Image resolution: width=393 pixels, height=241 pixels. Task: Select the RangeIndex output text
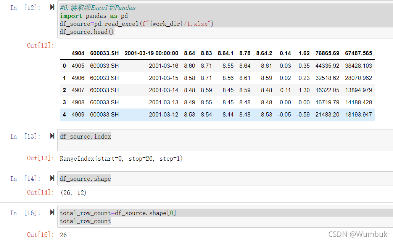121,158
